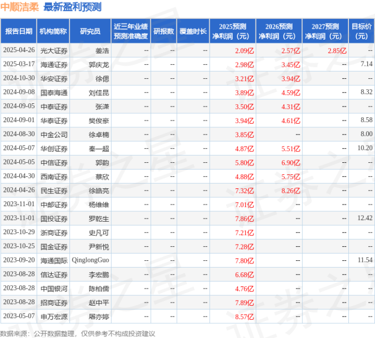Select the 浙商证券 institution cell
Image resolution: width=375 pixels, height=338 pixels.
click(54, 233)
